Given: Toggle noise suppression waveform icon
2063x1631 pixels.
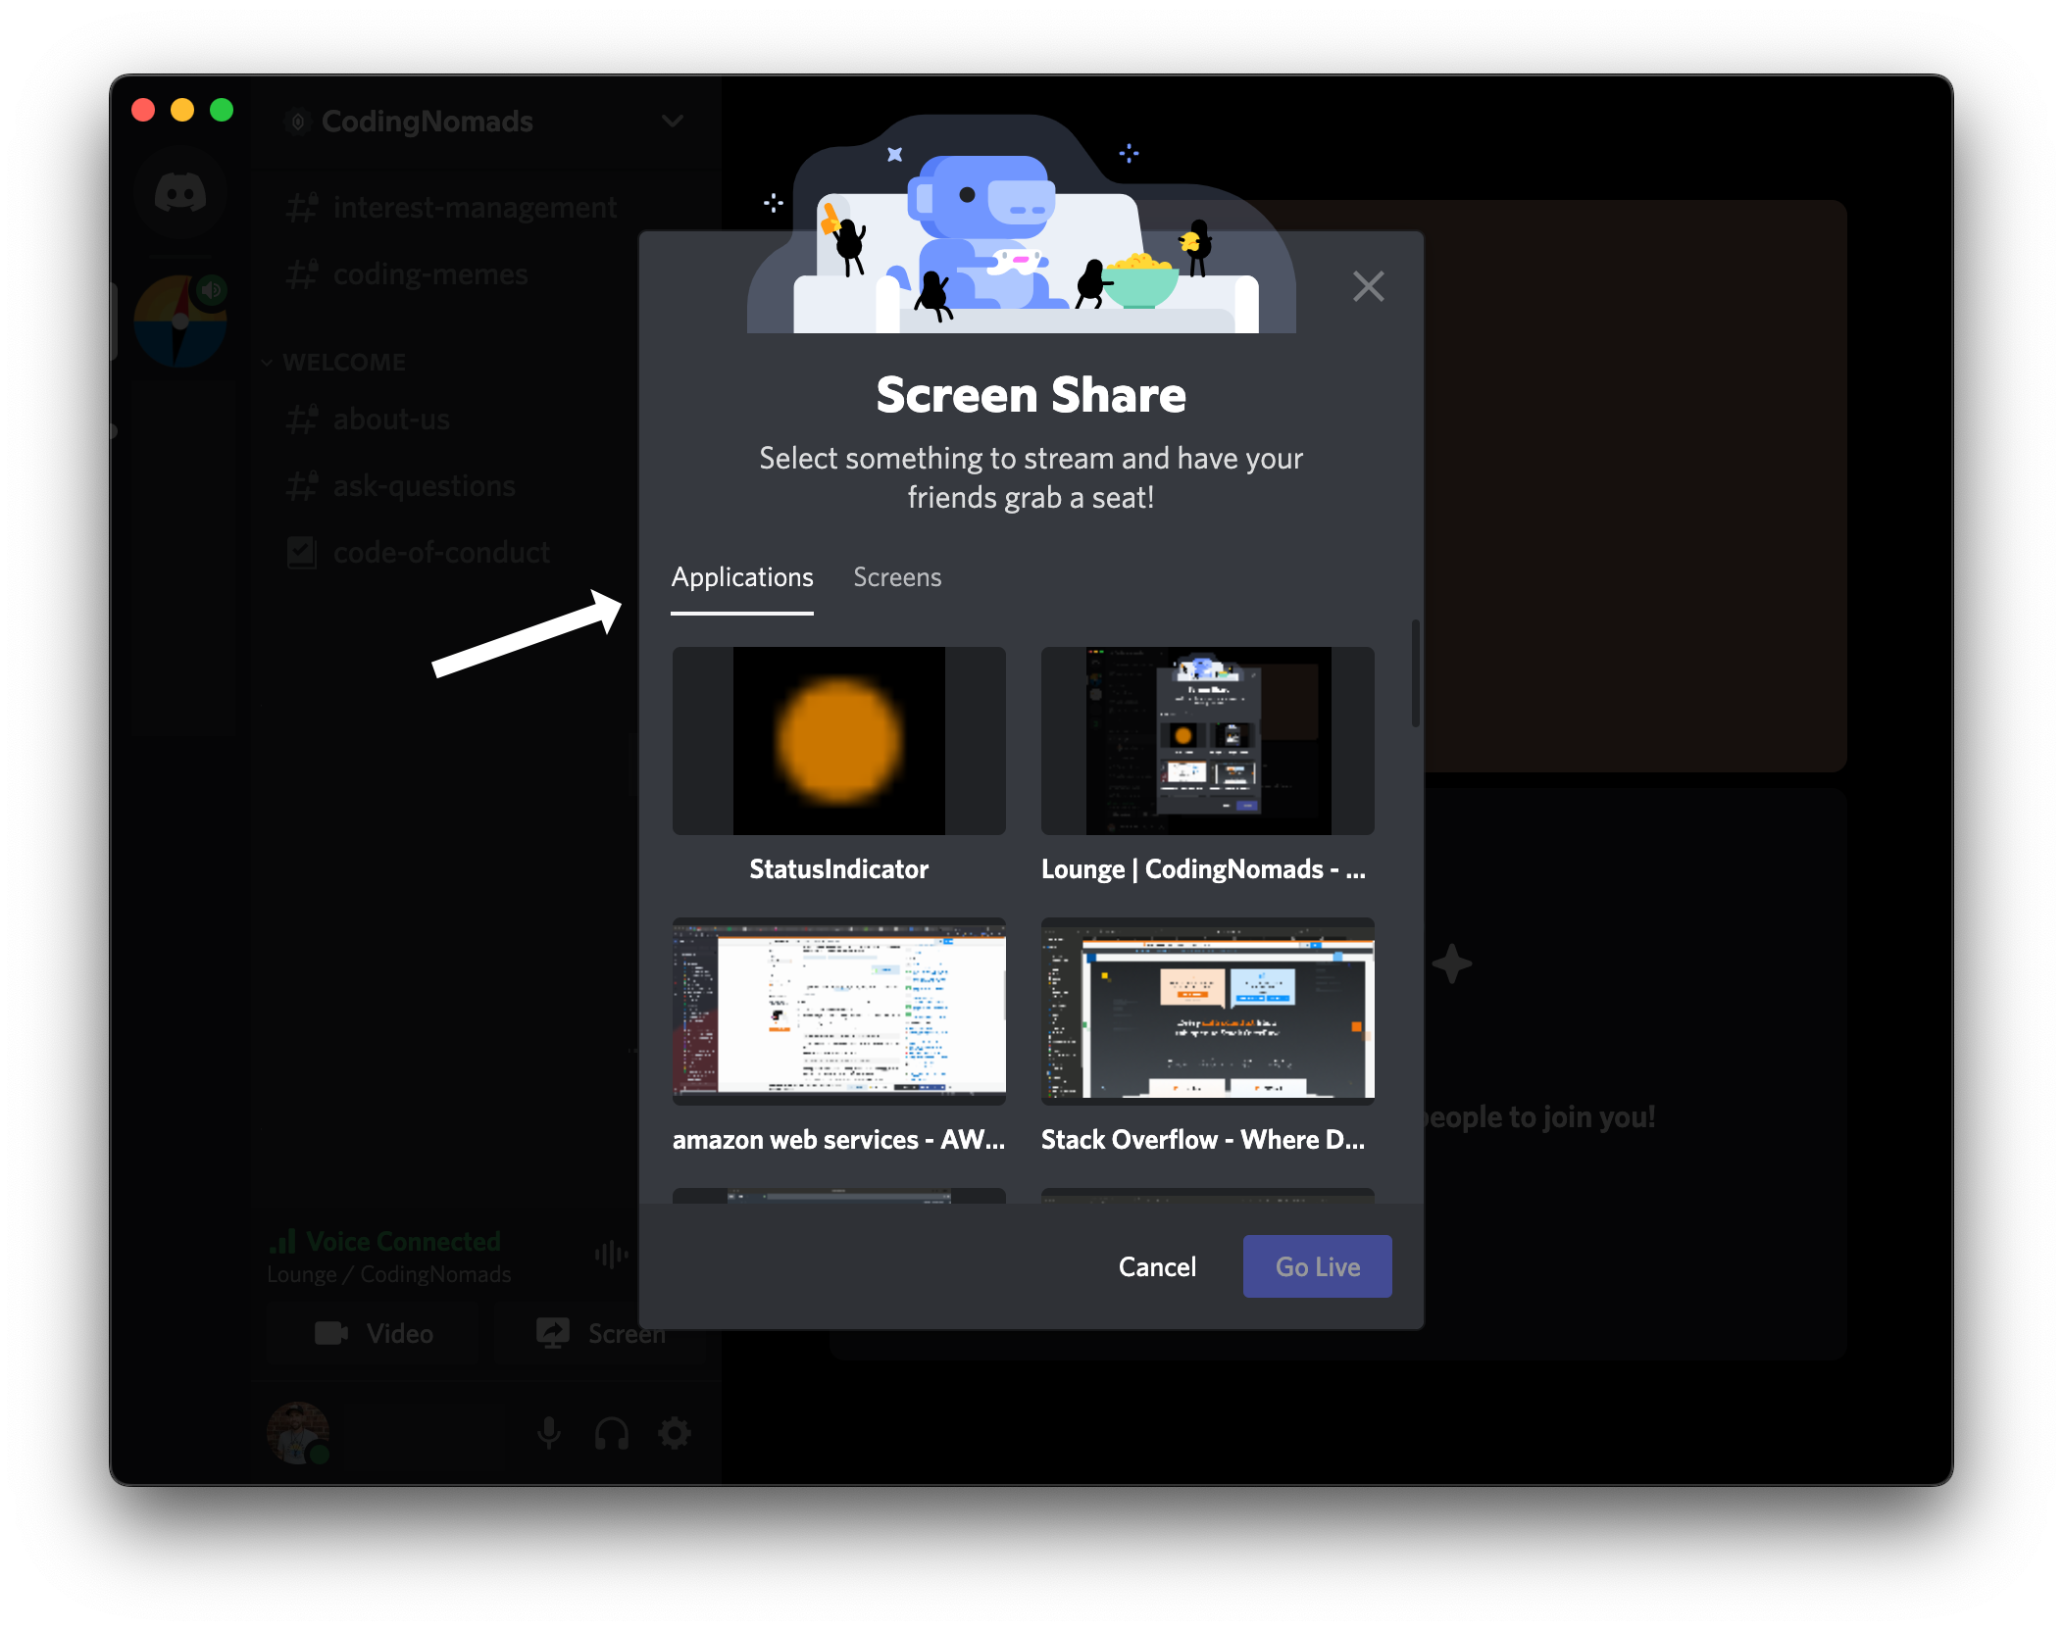Looking at the screenshot, I should pos(611,1254).
